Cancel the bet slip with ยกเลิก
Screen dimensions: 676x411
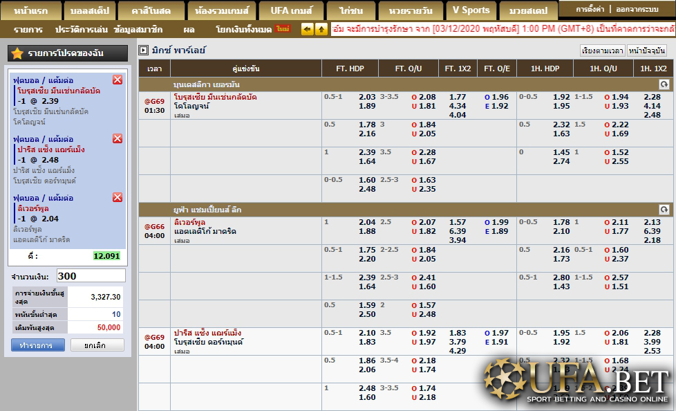point(97,345)
